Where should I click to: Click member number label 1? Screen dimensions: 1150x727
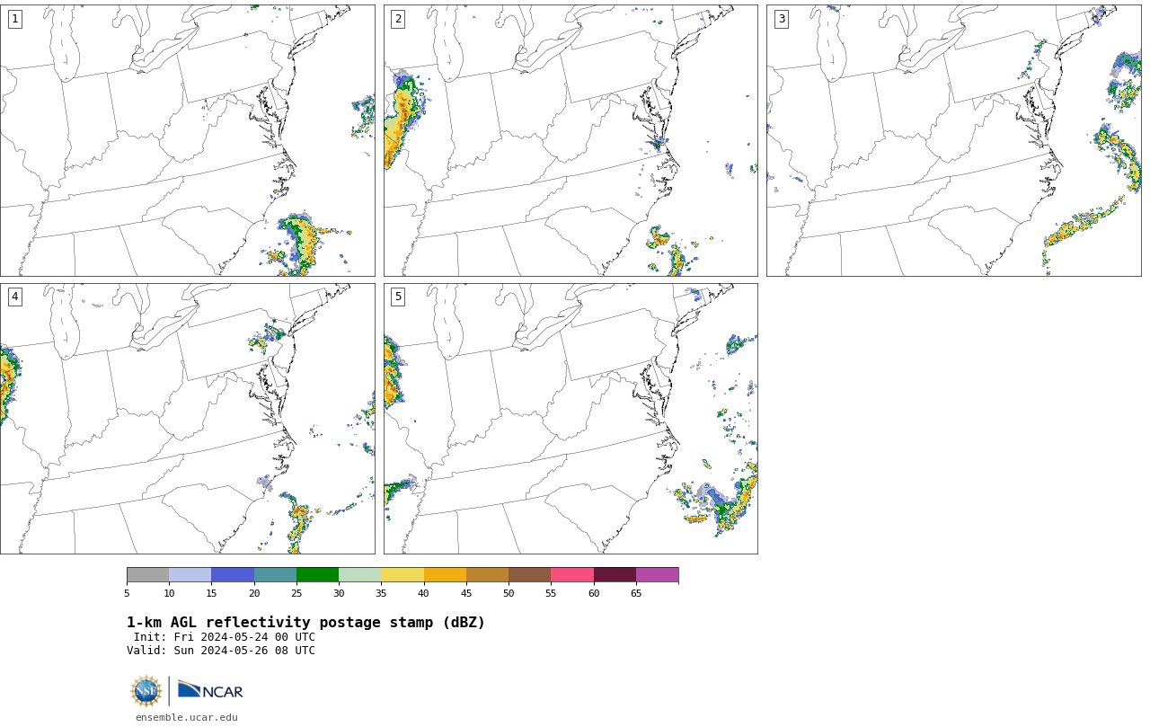click(x=14, y=19)
